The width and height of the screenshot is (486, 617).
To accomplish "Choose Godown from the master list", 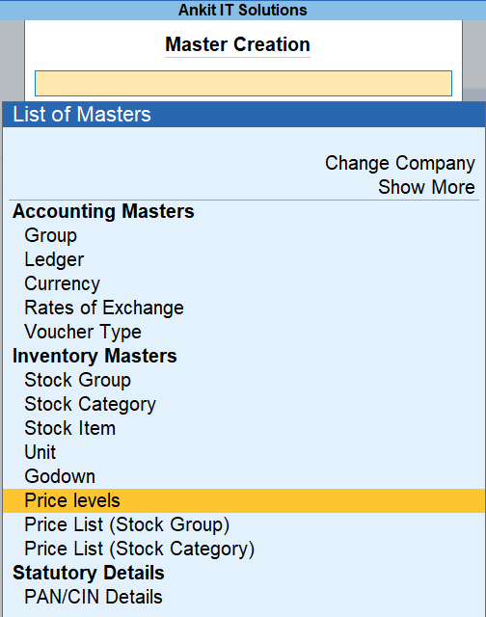I will (60, 476).
